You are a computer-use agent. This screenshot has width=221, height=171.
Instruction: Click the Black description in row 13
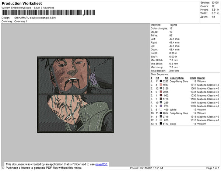point(173,124)
